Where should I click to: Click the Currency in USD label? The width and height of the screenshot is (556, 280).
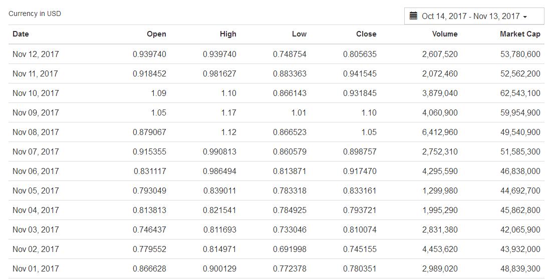click(x=35, y=13)
